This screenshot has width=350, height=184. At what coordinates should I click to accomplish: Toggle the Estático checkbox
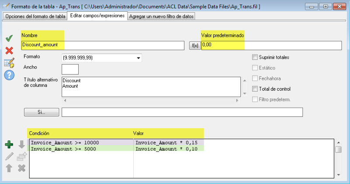point(255,68)
